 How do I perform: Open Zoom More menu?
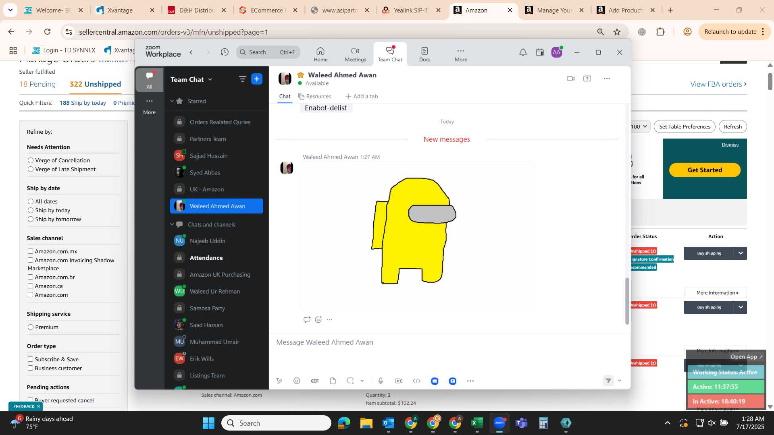tap(461, 54)
